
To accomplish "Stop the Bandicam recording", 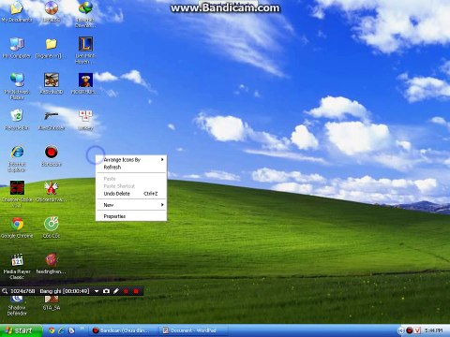I will click(x=136, y=291).
